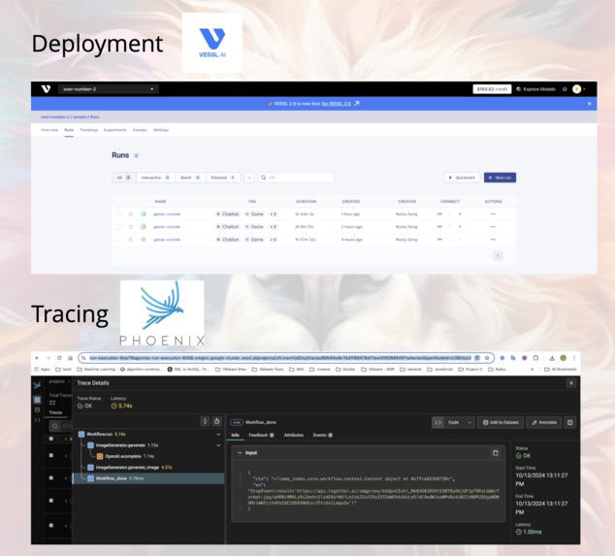Viewport: 615px width, 556px height.
Task: Select the Workflow_done span
Action: [147, 478]
